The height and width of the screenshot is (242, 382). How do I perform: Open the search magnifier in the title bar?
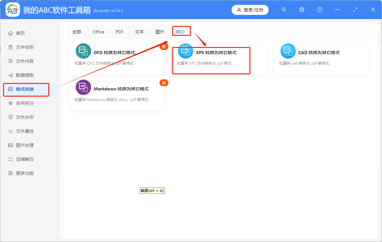284,10
